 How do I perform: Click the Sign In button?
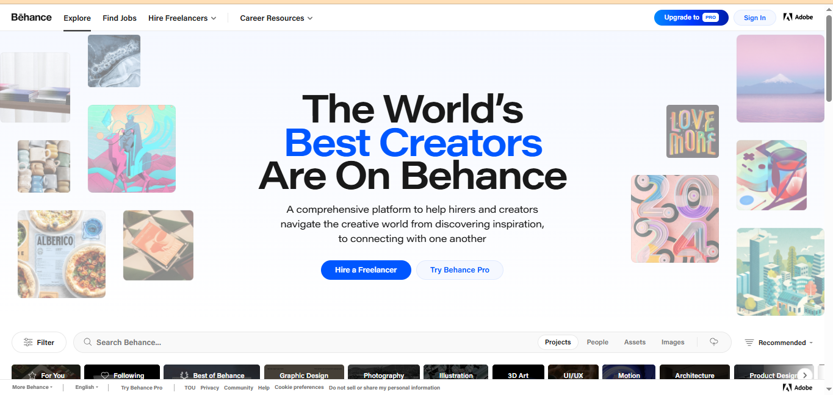pyautogui.click(x=755, y=18)
